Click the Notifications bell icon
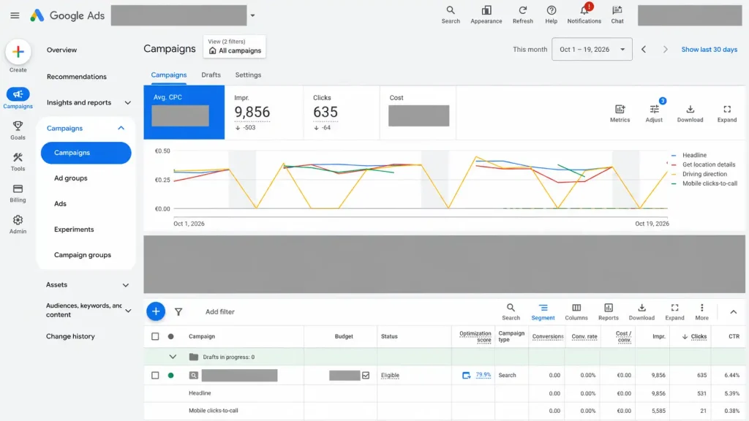 point(584,10)
